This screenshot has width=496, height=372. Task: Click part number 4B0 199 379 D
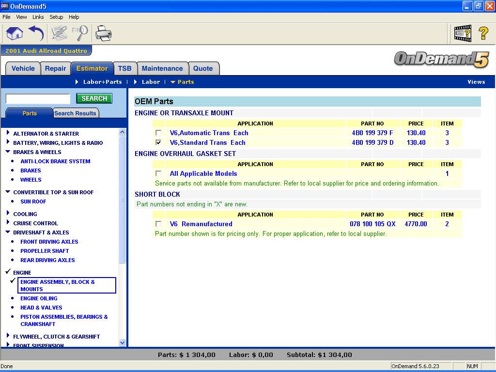coord(372,143)
